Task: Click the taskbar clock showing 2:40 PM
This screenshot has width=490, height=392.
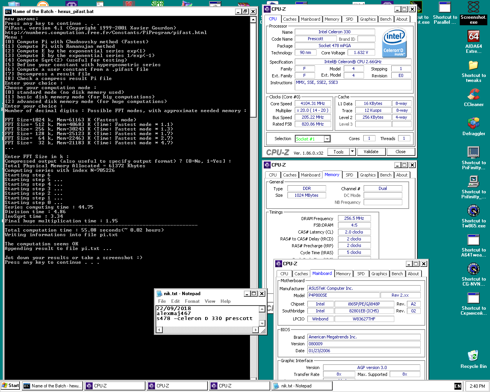Action: click(x=477, y=386)
